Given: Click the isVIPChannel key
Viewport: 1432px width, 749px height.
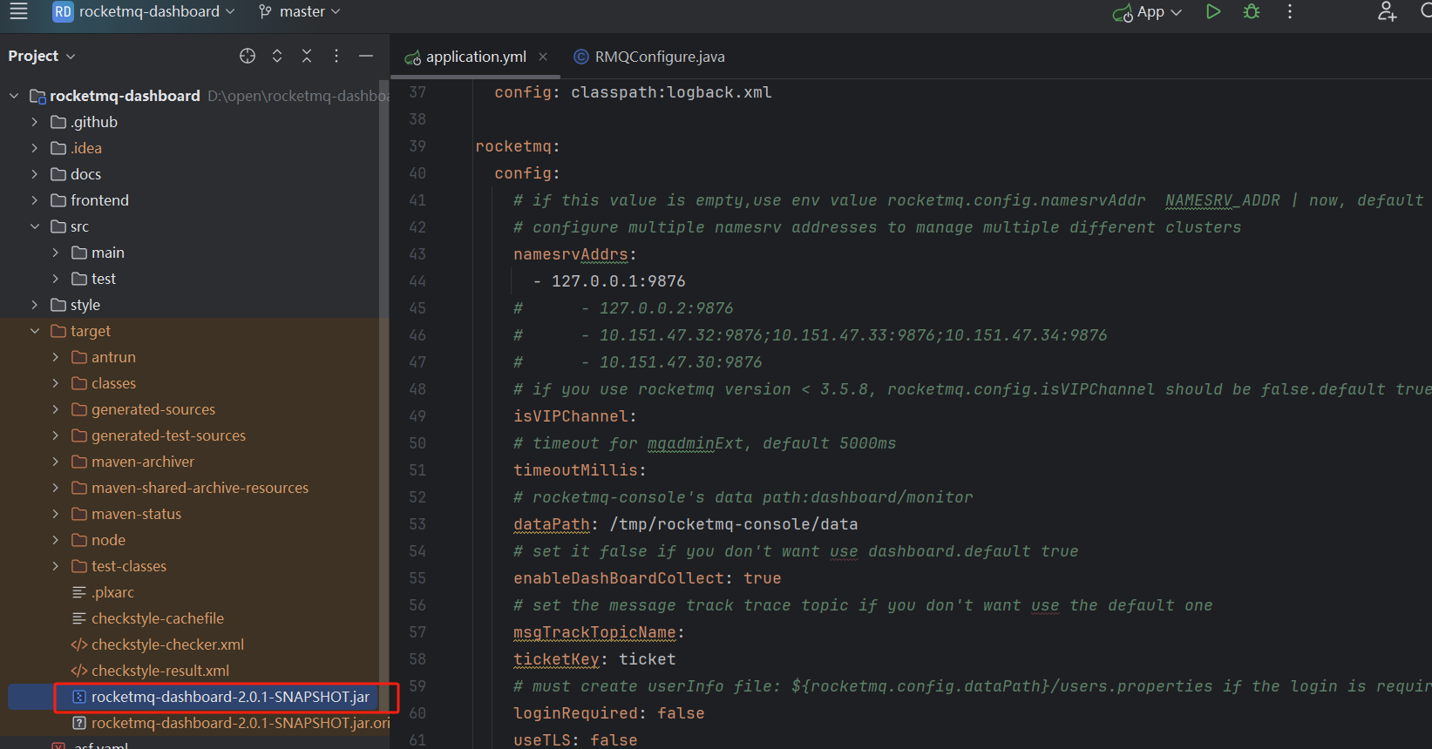Looking at the screenshot, I should tap(571, 416).
